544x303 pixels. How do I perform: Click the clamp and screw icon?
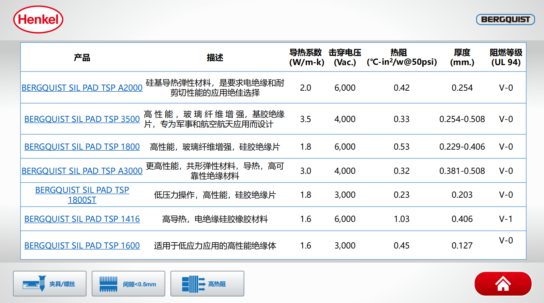pos(34,284)
